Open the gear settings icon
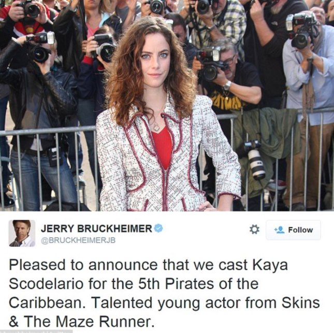The width and height of the screenshot is (334, 333). [x=254, y=229]
